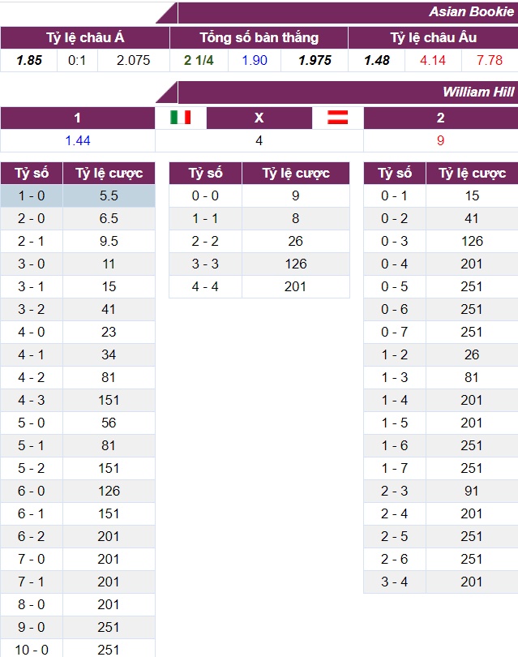Click the total goals odds 1.975
The width and height of the screenshot is (518, 657).
coord(315,60)
